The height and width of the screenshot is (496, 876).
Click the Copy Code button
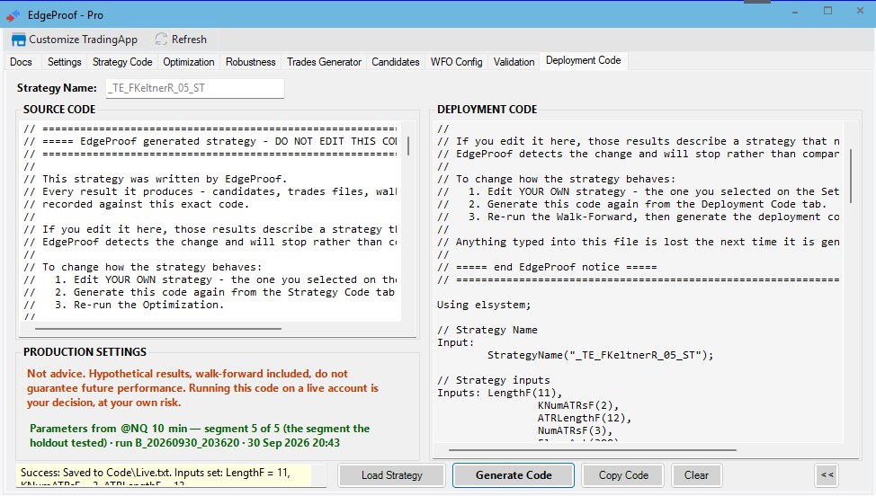tap(623, 475)
